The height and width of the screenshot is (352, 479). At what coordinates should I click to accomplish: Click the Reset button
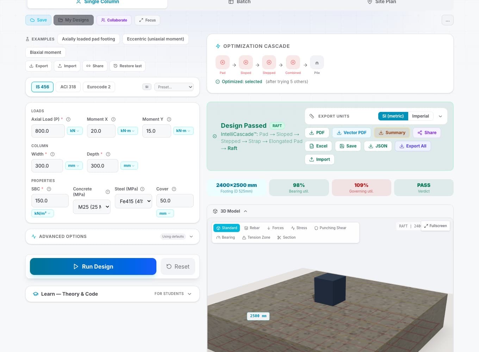[178, 266]
